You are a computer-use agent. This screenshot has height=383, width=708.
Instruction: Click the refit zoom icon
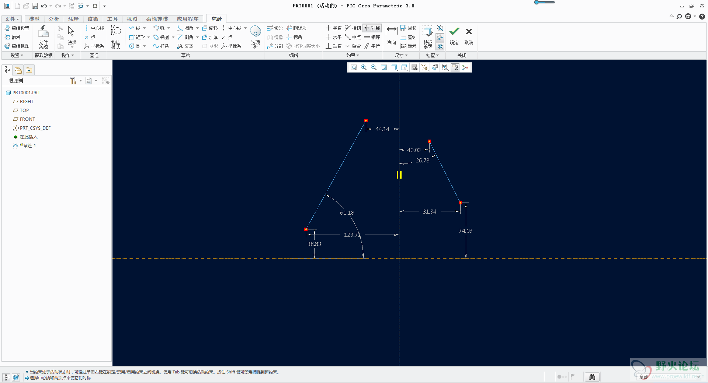(x=354, y=67)
